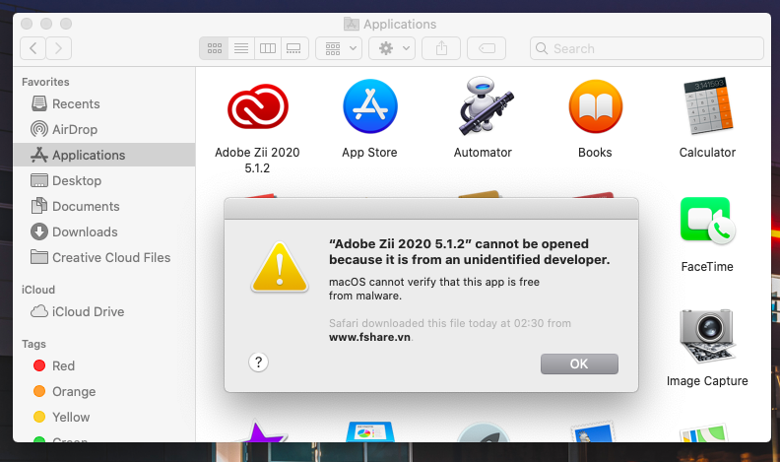
Task: Open help via the question mark button
Action: point(258,363)
